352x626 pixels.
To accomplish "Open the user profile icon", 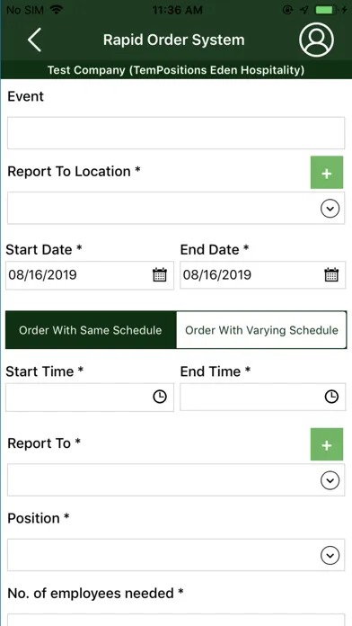I will tap(316, 40).
